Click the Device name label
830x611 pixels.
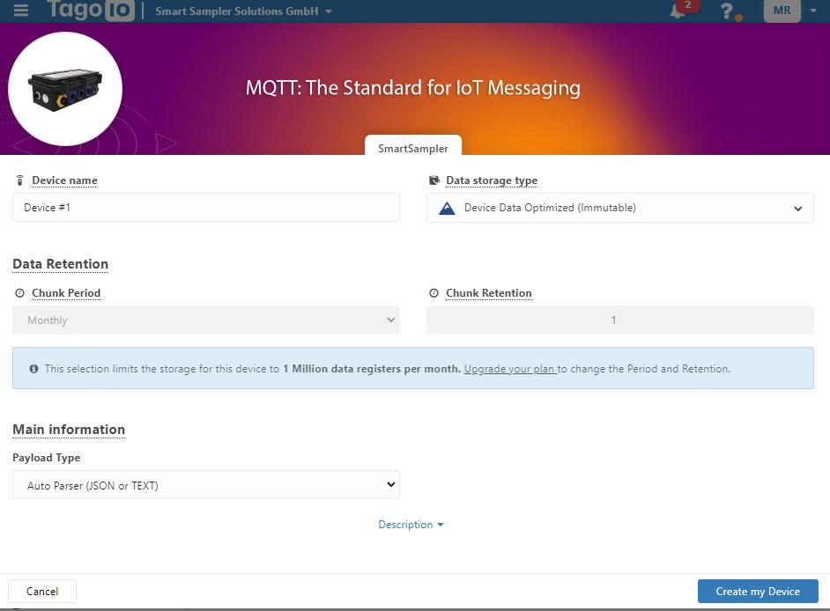click(64, 180)
